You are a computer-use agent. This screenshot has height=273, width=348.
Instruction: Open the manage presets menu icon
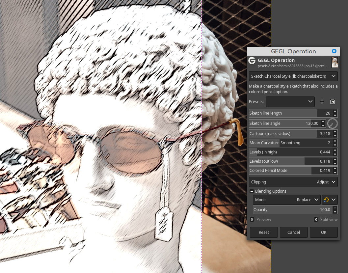(333, 102)
